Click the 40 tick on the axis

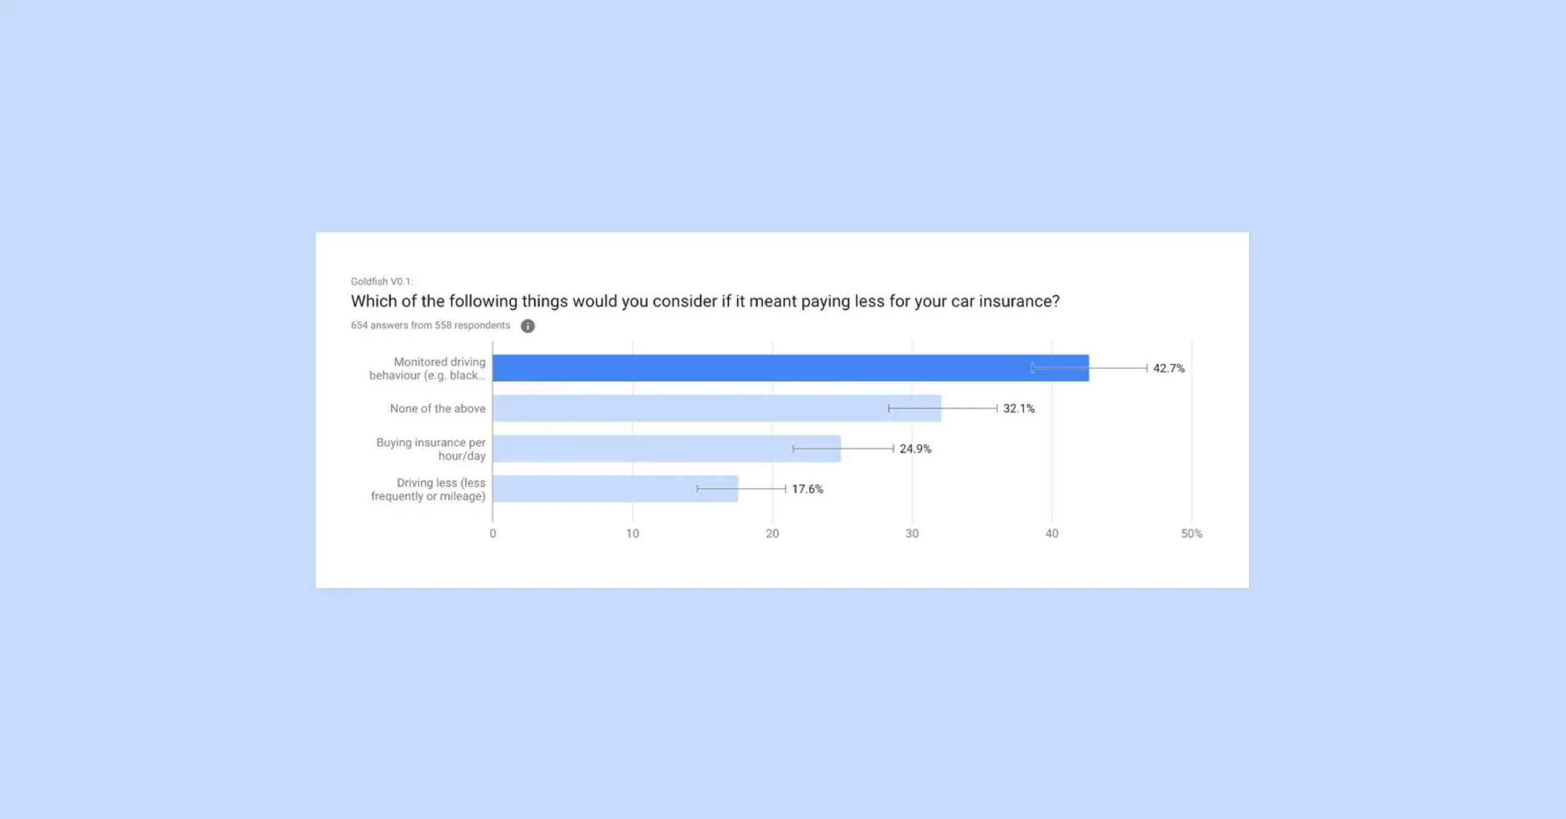click(x=1052, y=534)
